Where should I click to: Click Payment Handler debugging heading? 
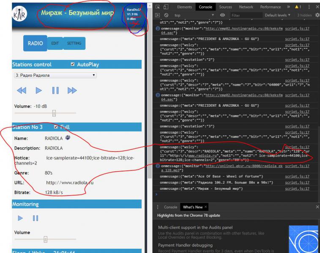185,245
